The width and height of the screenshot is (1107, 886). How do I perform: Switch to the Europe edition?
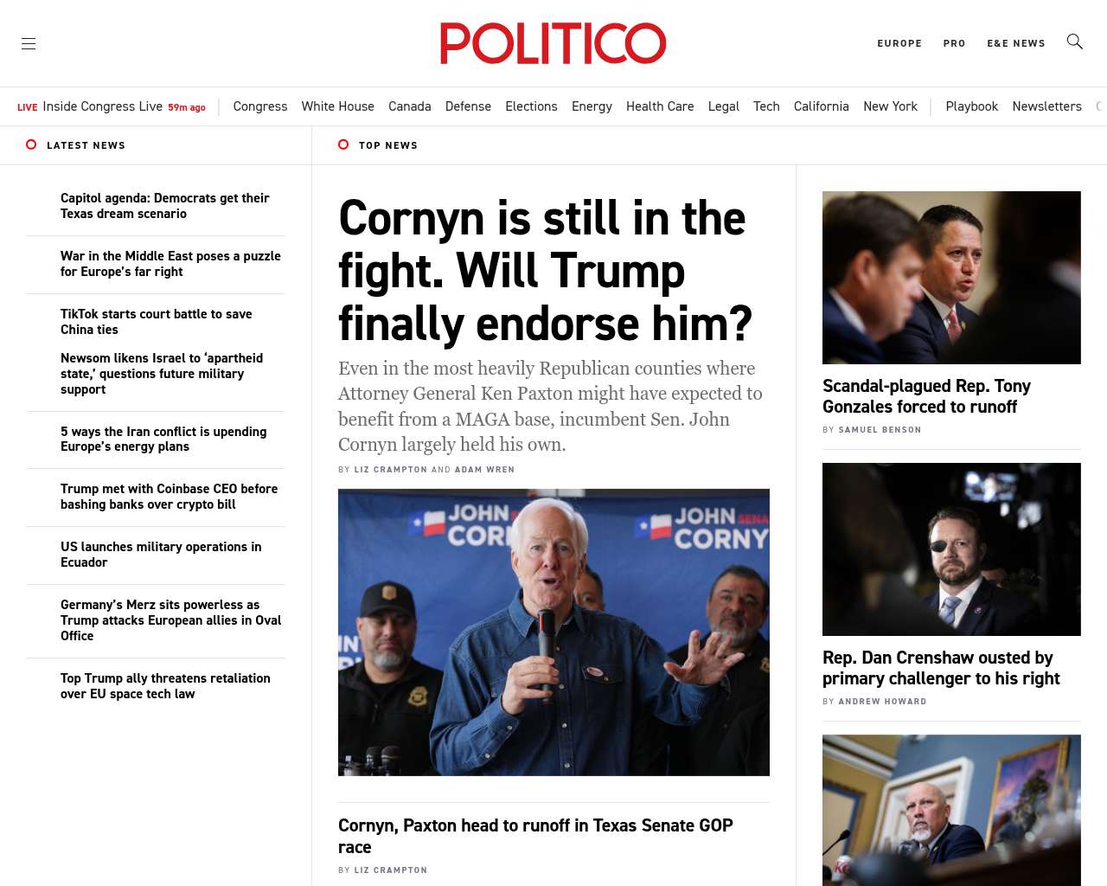tap(899, 43)
